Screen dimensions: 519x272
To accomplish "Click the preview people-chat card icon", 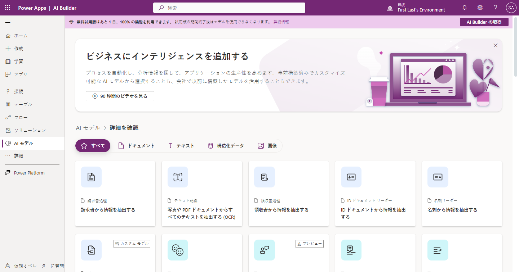I will (x=265, y=250).
